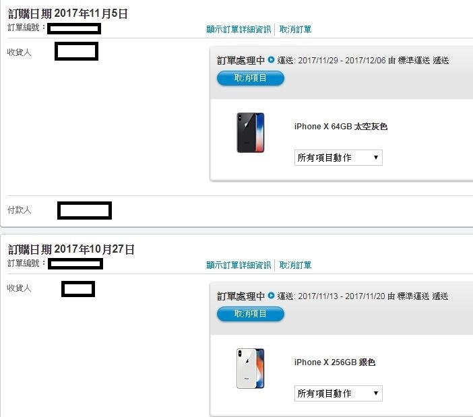Open 所有項目動作 dropdown for the iPhone X 64GB
473x417 pixels.
(x=338, y=158)
